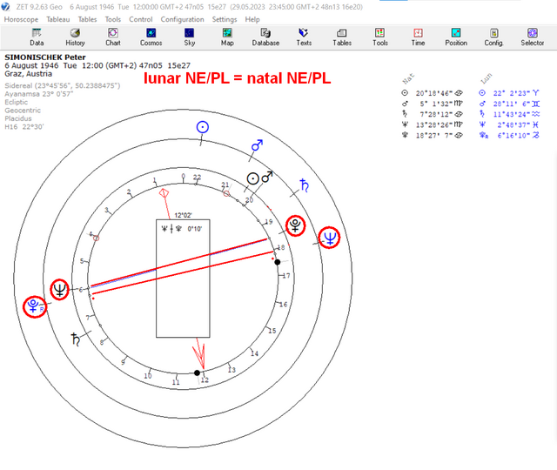Viewport: 557px width, 470px height.
Task: Open the Database toolbar icon
Action: 265,37
